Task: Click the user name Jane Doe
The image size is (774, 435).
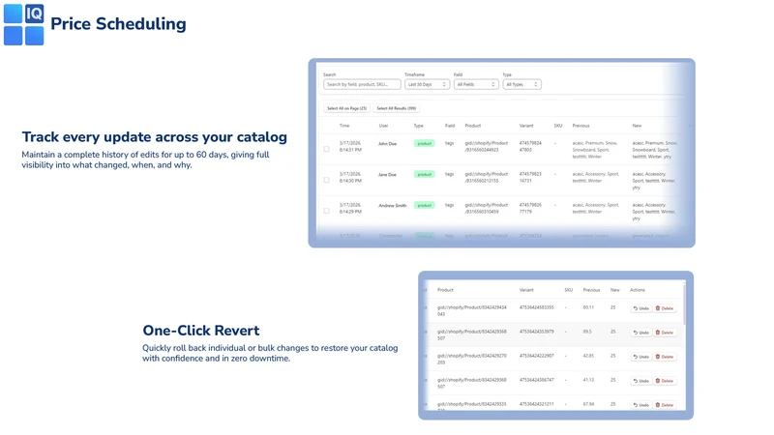Action: tap(387, 175)
